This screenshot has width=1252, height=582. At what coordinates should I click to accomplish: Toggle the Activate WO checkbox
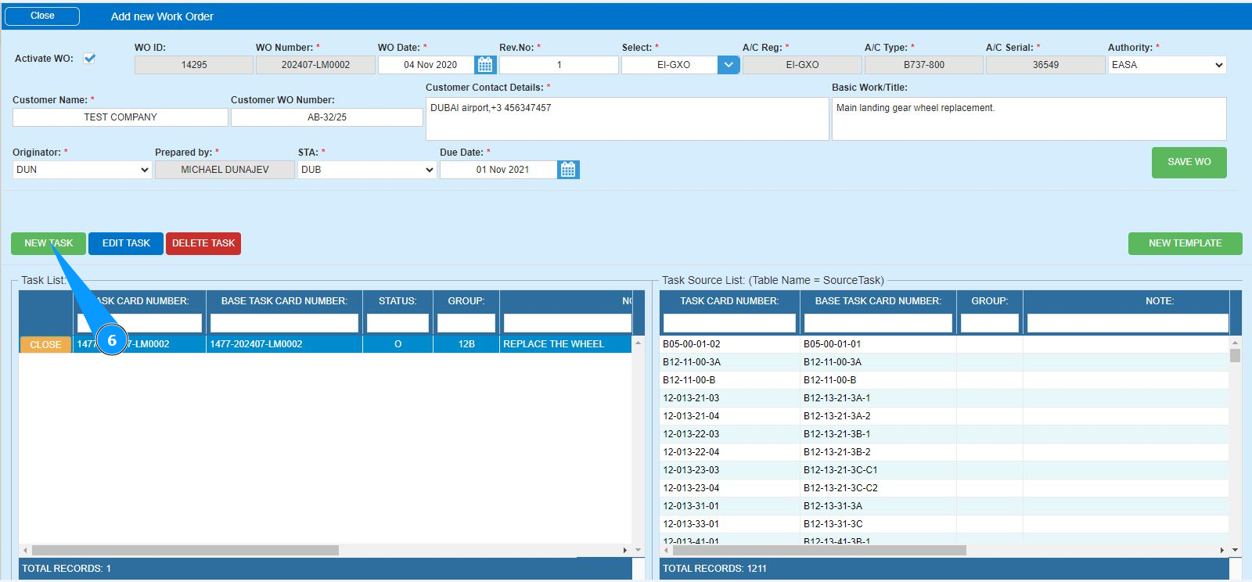[90, 58]
